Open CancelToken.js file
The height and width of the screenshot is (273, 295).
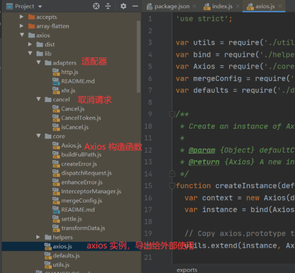point(81,118)
